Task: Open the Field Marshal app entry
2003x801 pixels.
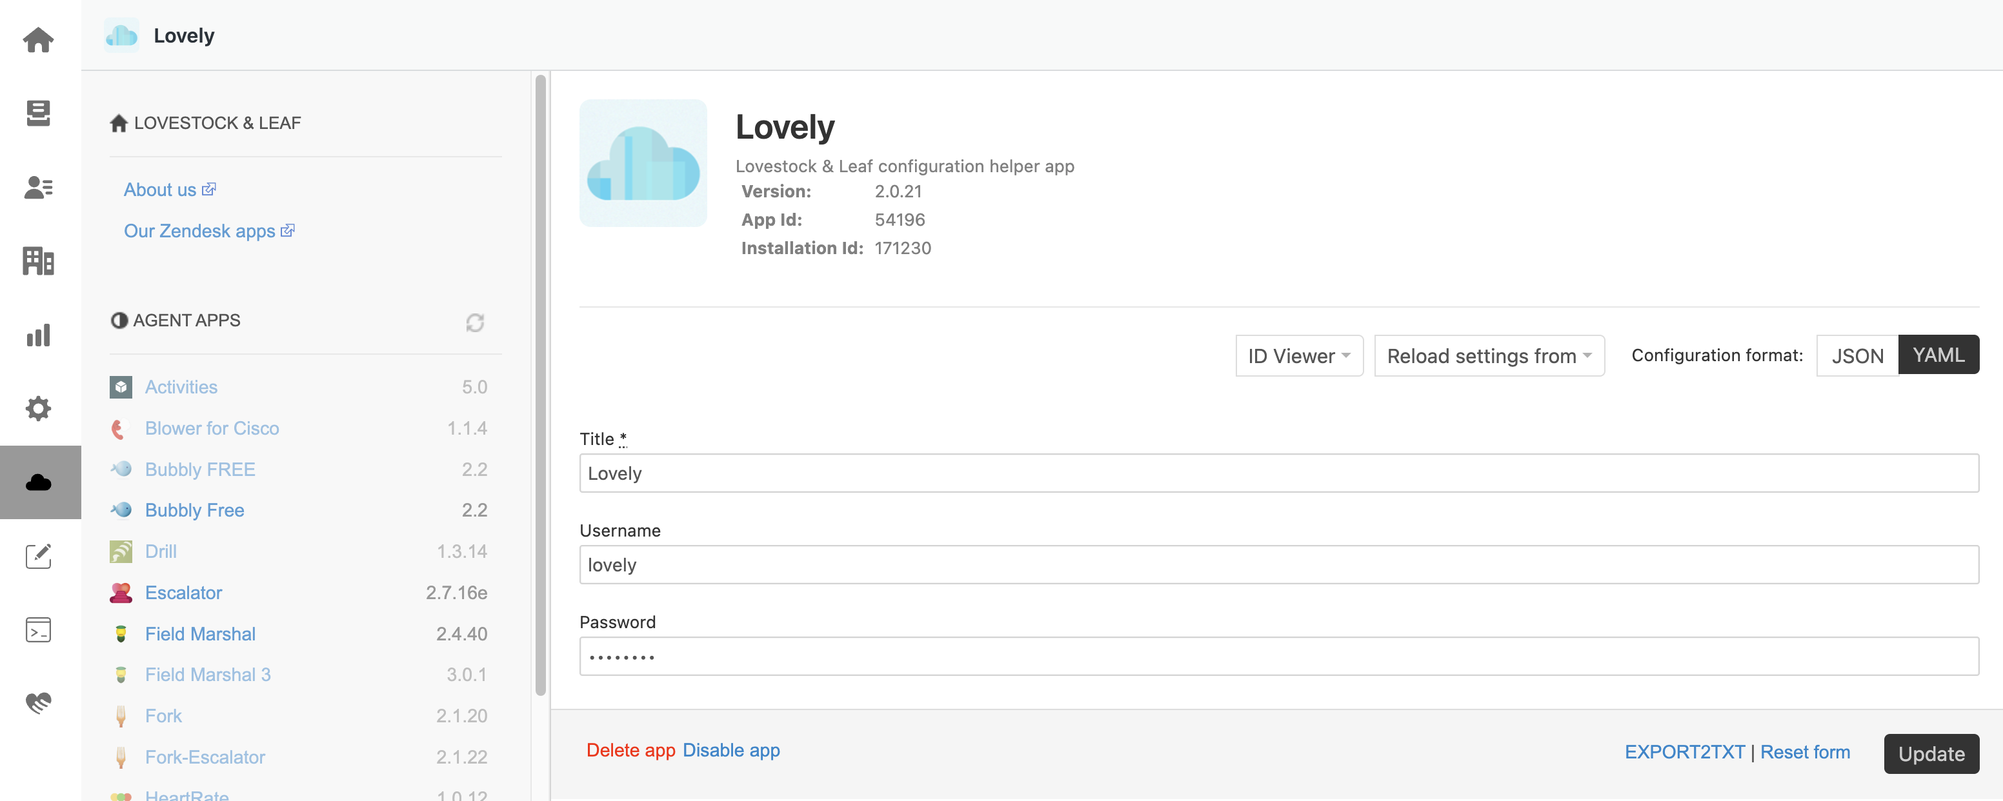Action: click(x=200, y=634)
